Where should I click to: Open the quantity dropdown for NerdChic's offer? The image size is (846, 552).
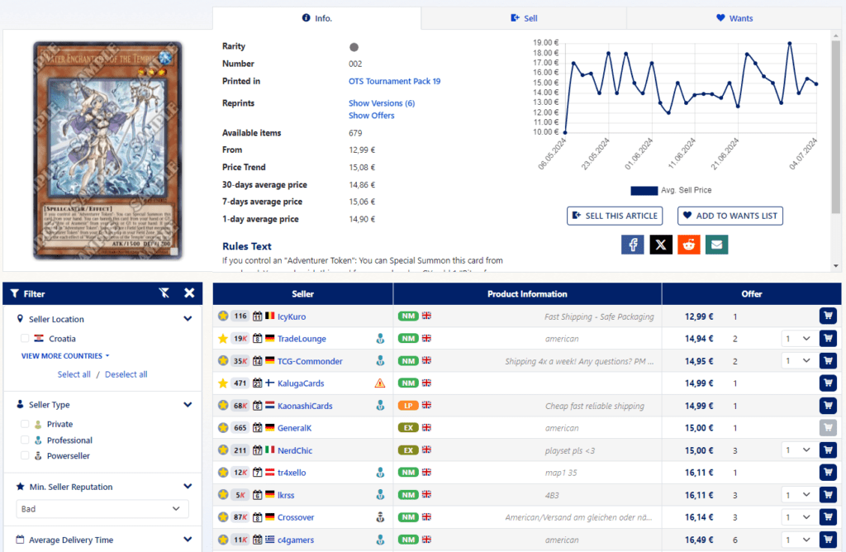(799, 450)
